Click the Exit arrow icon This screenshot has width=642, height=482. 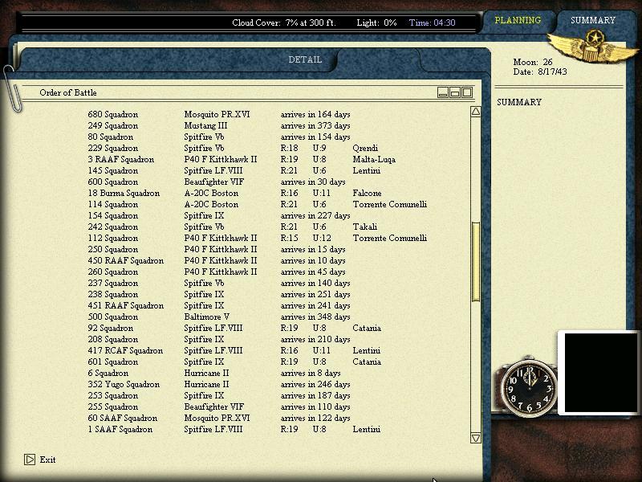[30, 460]
